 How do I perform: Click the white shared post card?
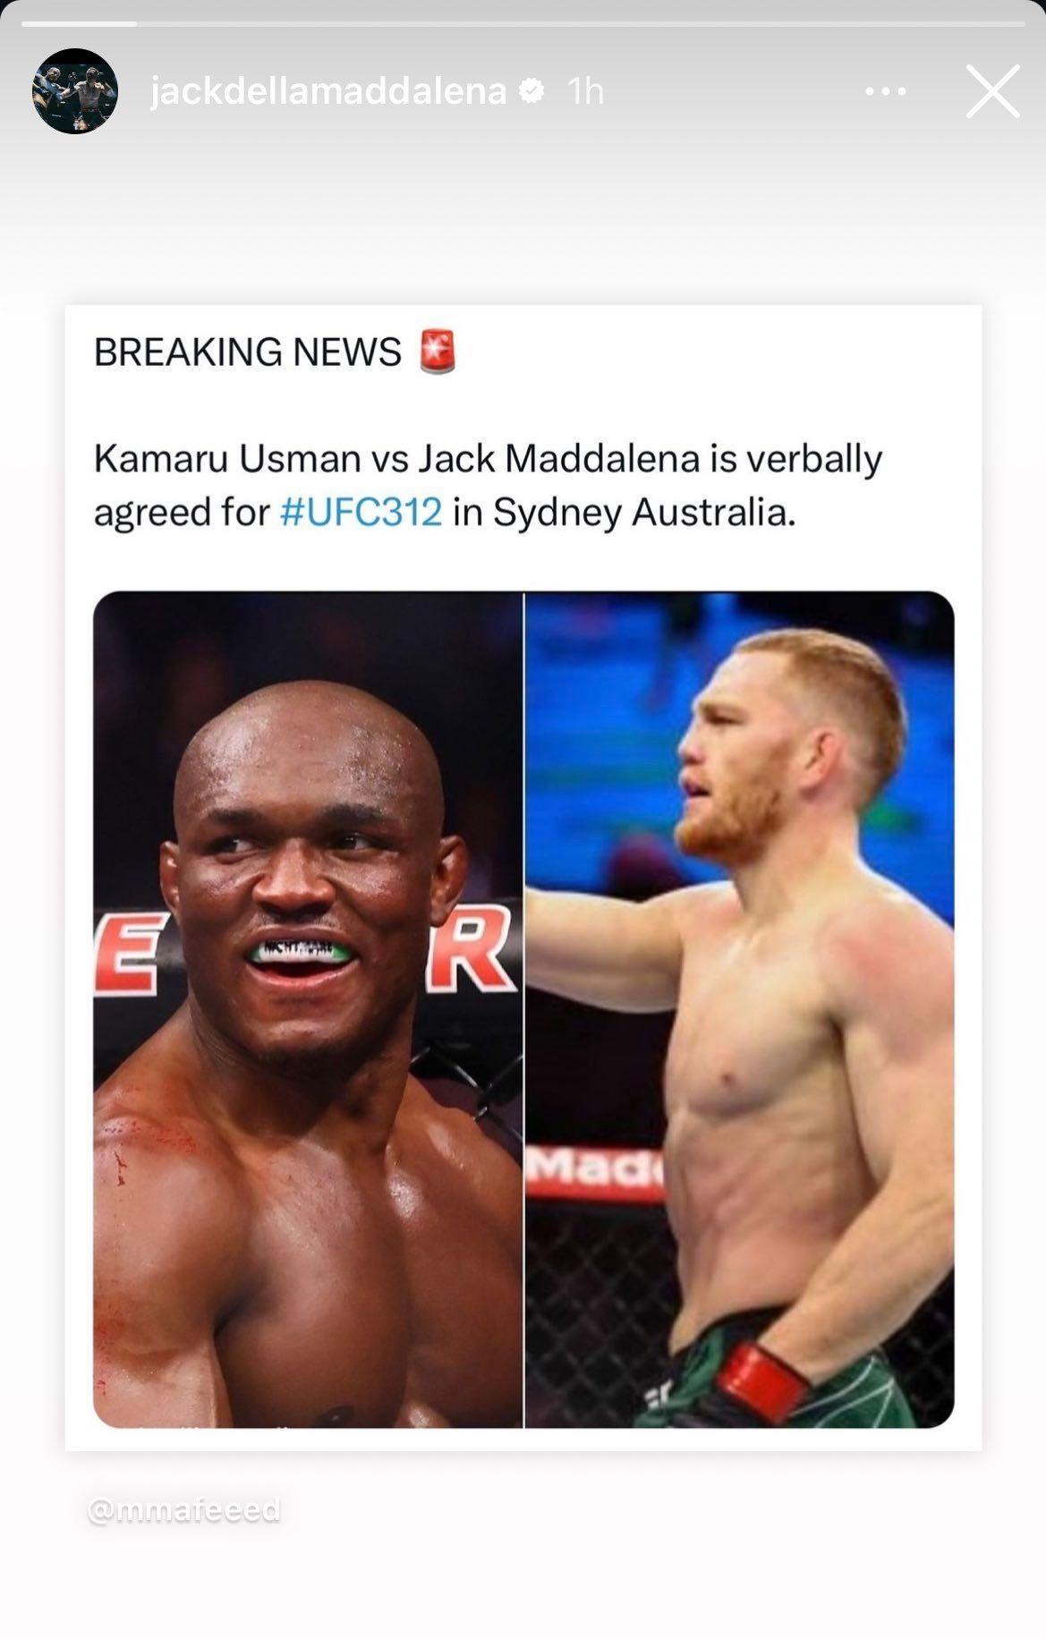coord(523,878)
